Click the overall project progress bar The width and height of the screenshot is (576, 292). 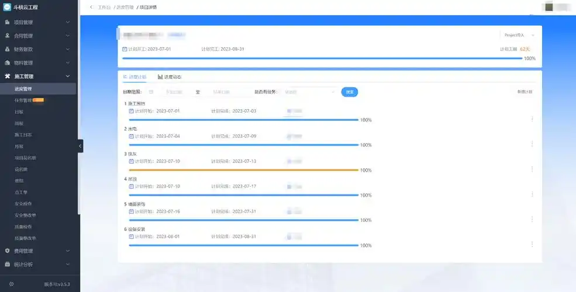pos(322,58)
